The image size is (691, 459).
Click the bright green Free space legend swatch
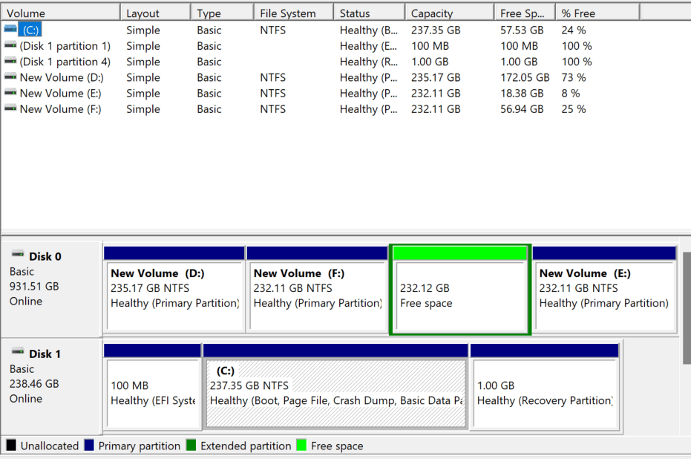coord(301,445)
